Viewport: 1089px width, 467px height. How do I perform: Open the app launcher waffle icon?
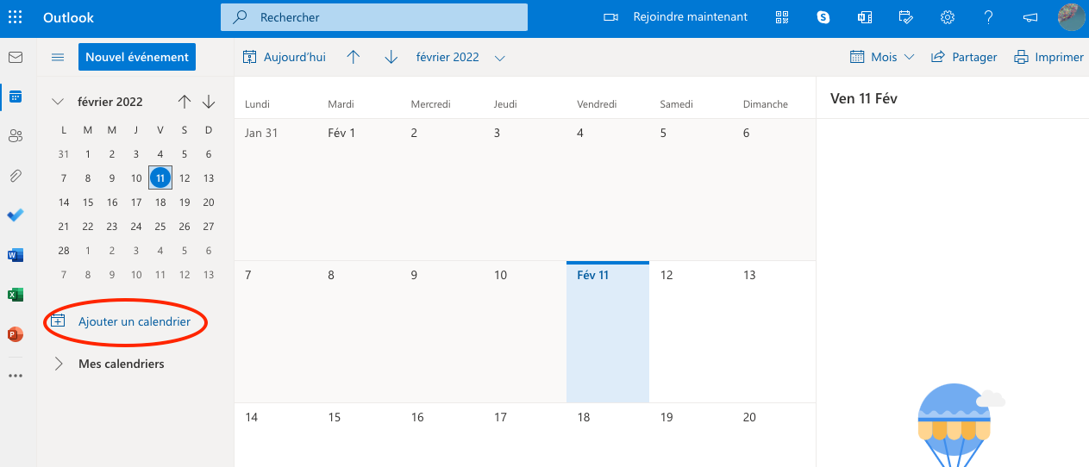[x=16, y=17]
